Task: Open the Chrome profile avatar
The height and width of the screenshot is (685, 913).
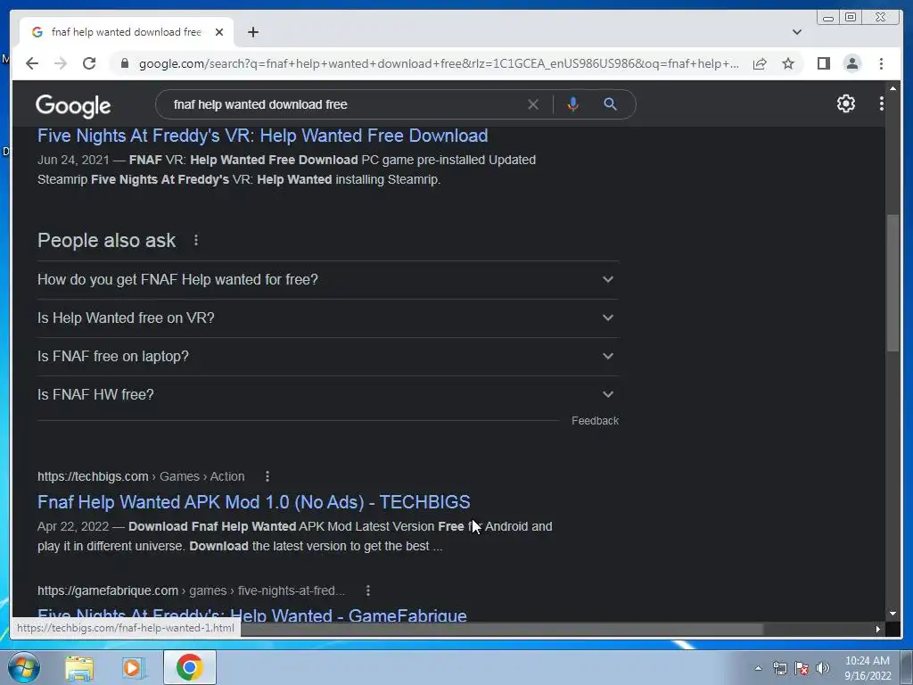Action: (x=851, y=63)
